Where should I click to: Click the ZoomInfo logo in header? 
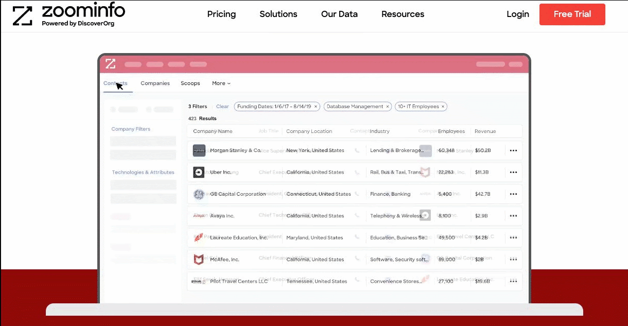pyautogui.click(x=68, y=15)
